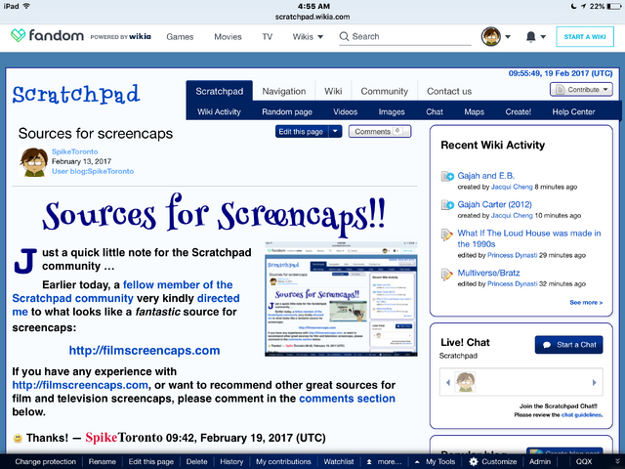Click My contributions in bottom toolbar
The height and width of the screenshot is (469, 625).
[283, 461]
